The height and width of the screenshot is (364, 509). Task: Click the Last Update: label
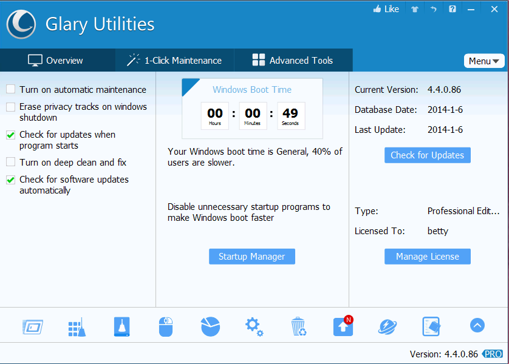(380, 130)
